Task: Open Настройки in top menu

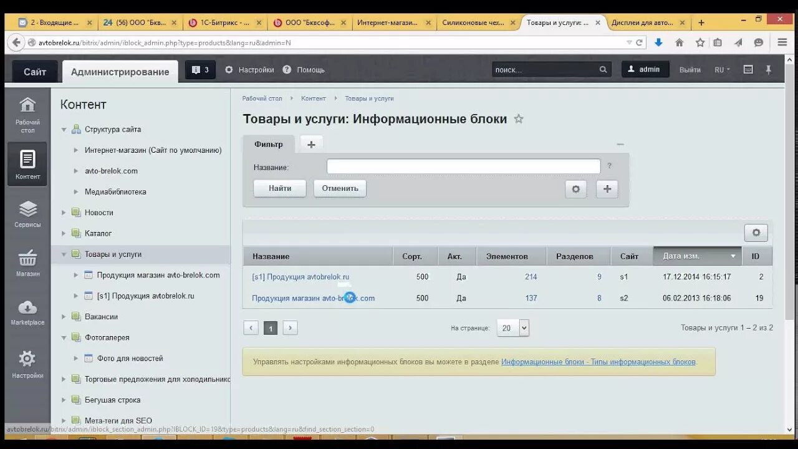Action: (x=249, y=70)
